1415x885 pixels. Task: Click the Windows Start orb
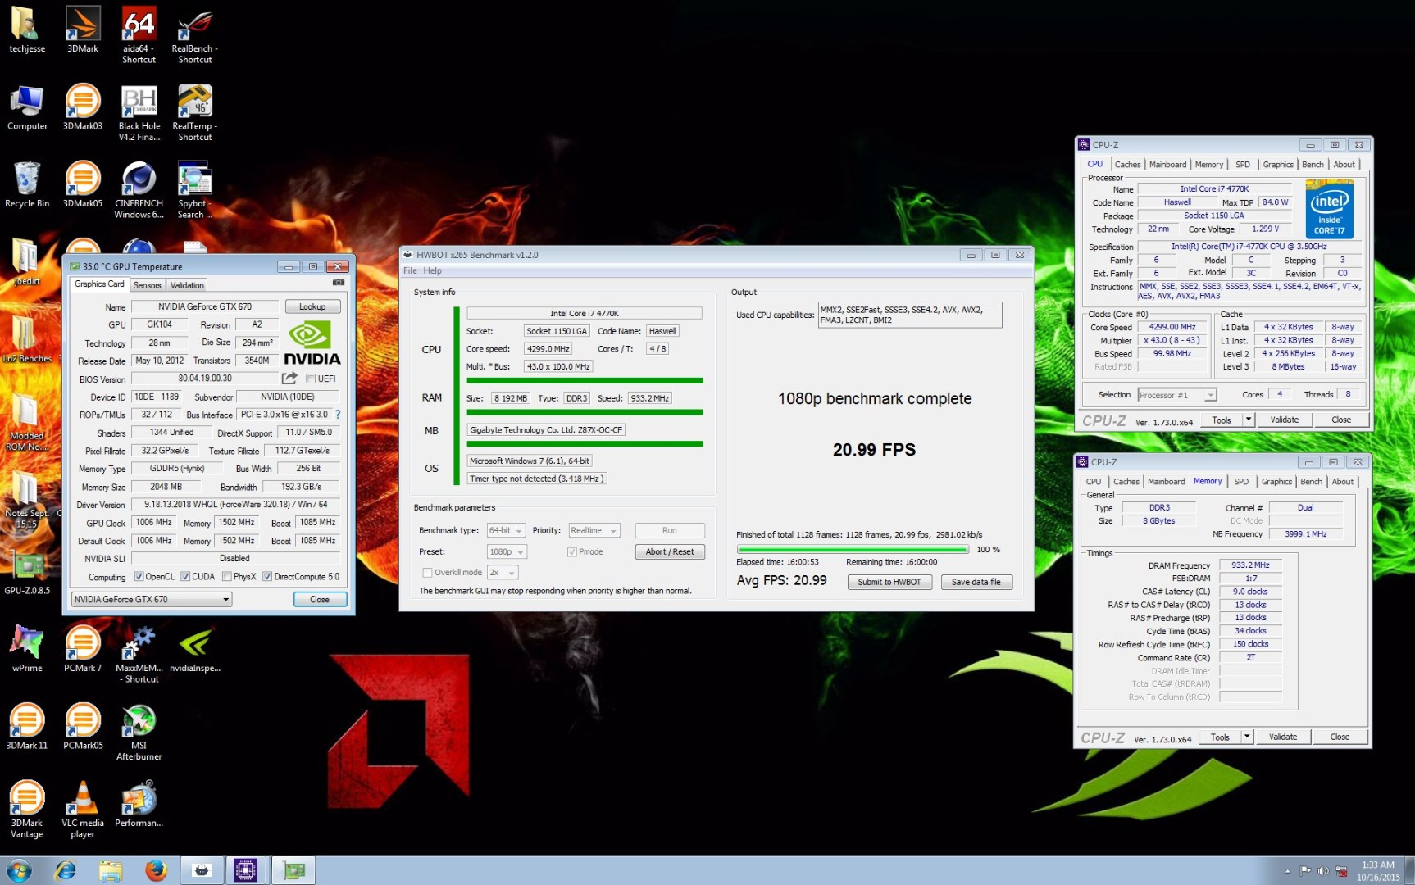[x=18, y=870]
